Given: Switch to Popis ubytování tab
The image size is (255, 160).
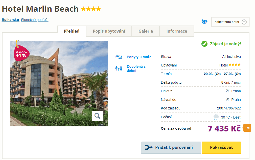Looking at the screenshot, I should click(x=109, y=31).
